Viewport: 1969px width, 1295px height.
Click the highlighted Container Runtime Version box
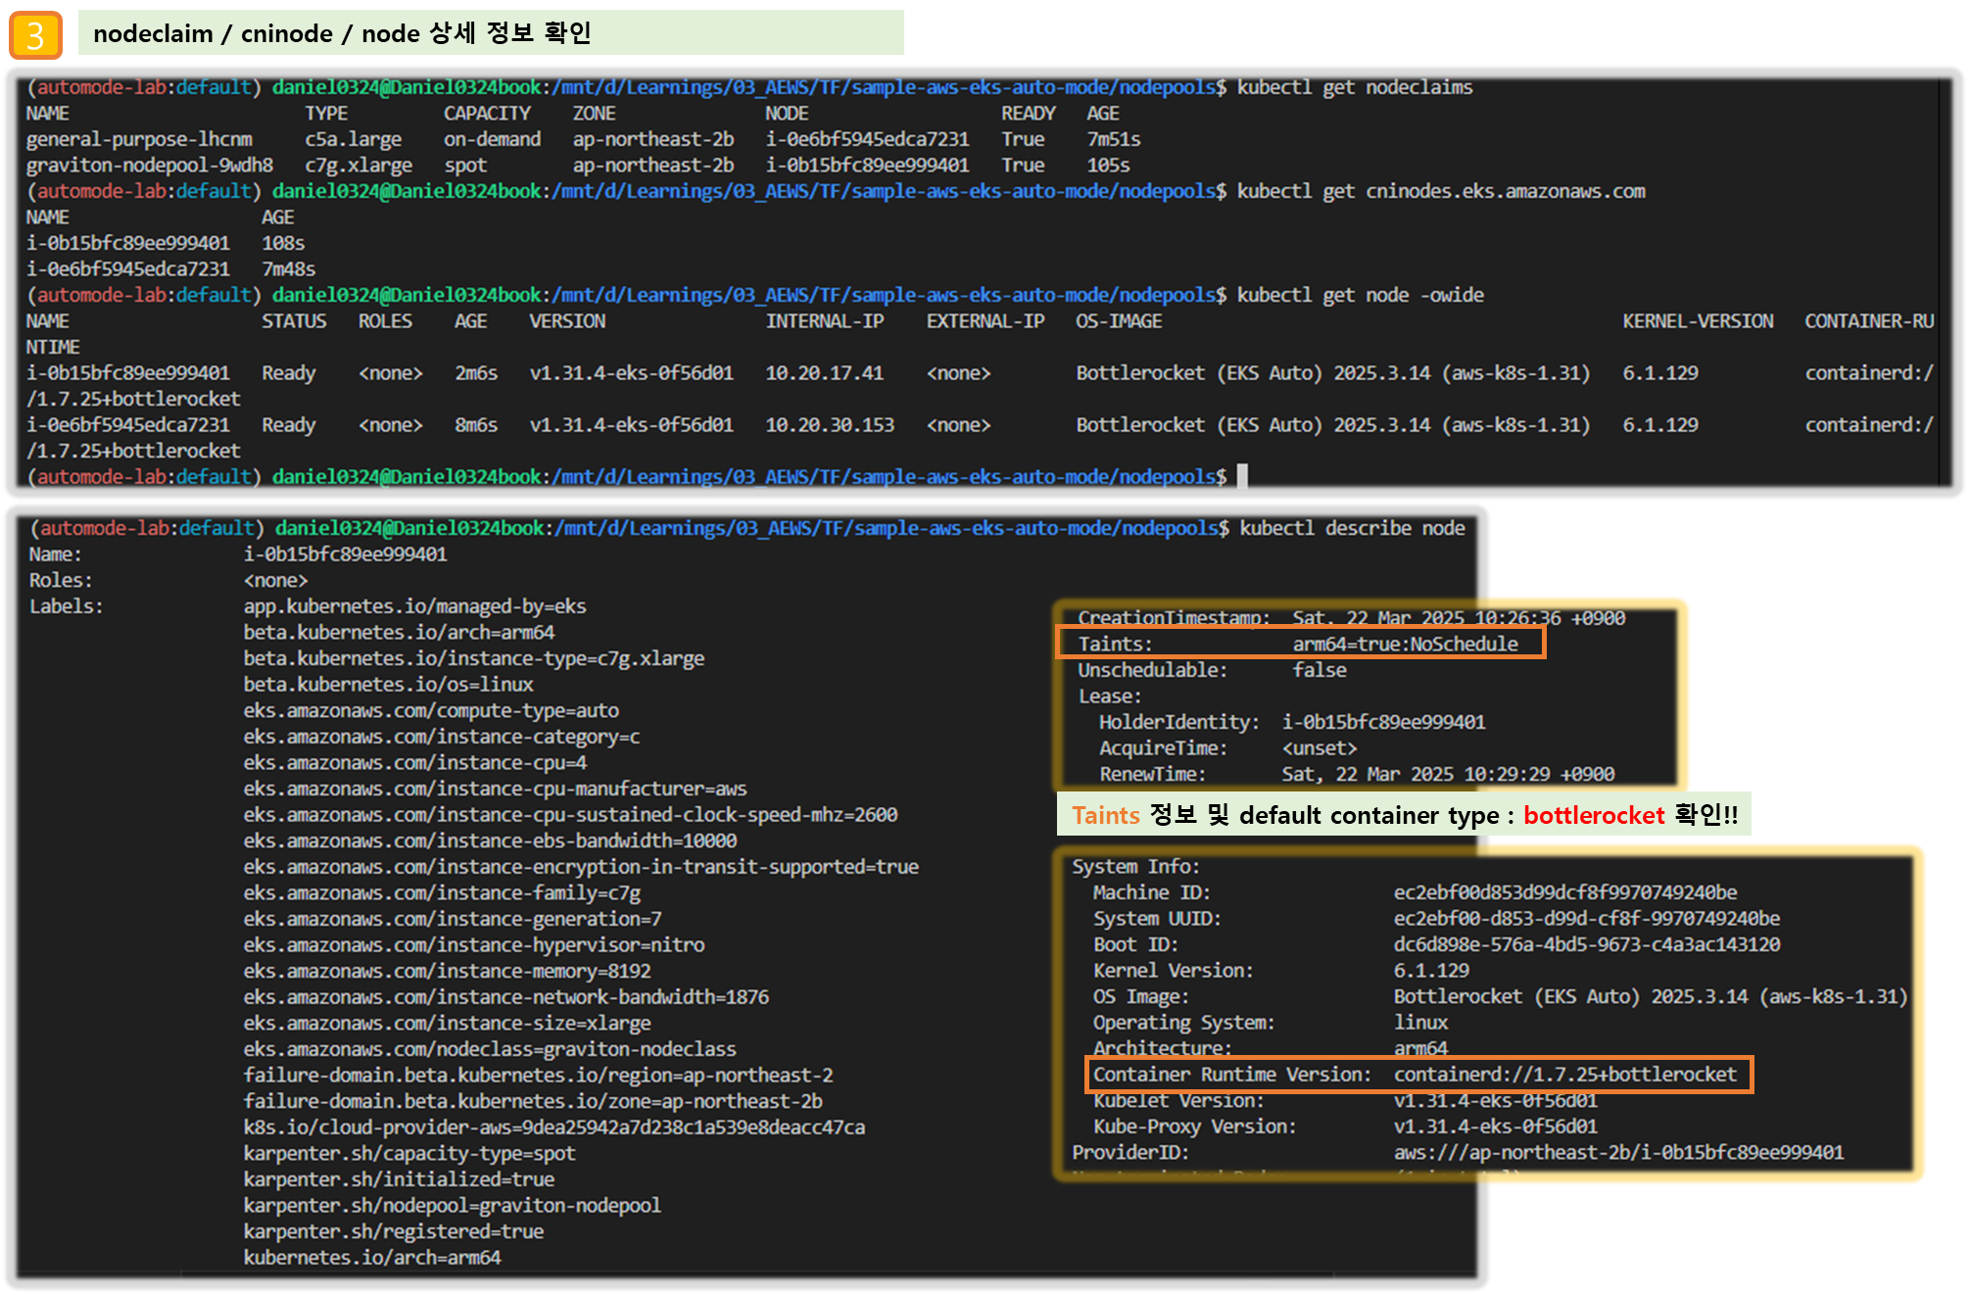pos(1418,1075)
